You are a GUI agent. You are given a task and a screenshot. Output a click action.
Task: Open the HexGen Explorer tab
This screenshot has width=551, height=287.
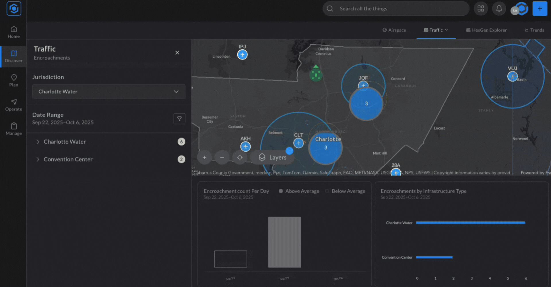point(486,30)
